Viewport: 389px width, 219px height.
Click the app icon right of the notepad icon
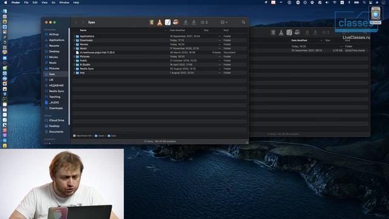[176, 22]
